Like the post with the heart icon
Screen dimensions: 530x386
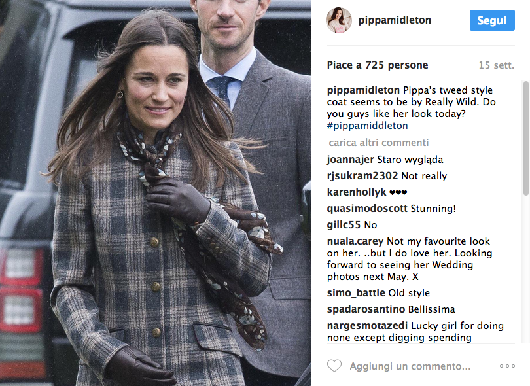pyautogui.click(x=334, y=366)
